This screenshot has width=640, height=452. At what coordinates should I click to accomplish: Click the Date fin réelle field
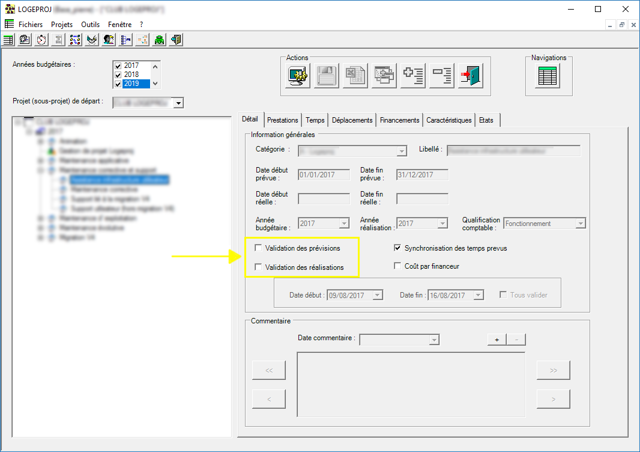point(423,199)
